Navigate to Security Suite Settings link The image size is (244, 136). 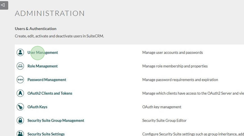click(x=46, y=134)
